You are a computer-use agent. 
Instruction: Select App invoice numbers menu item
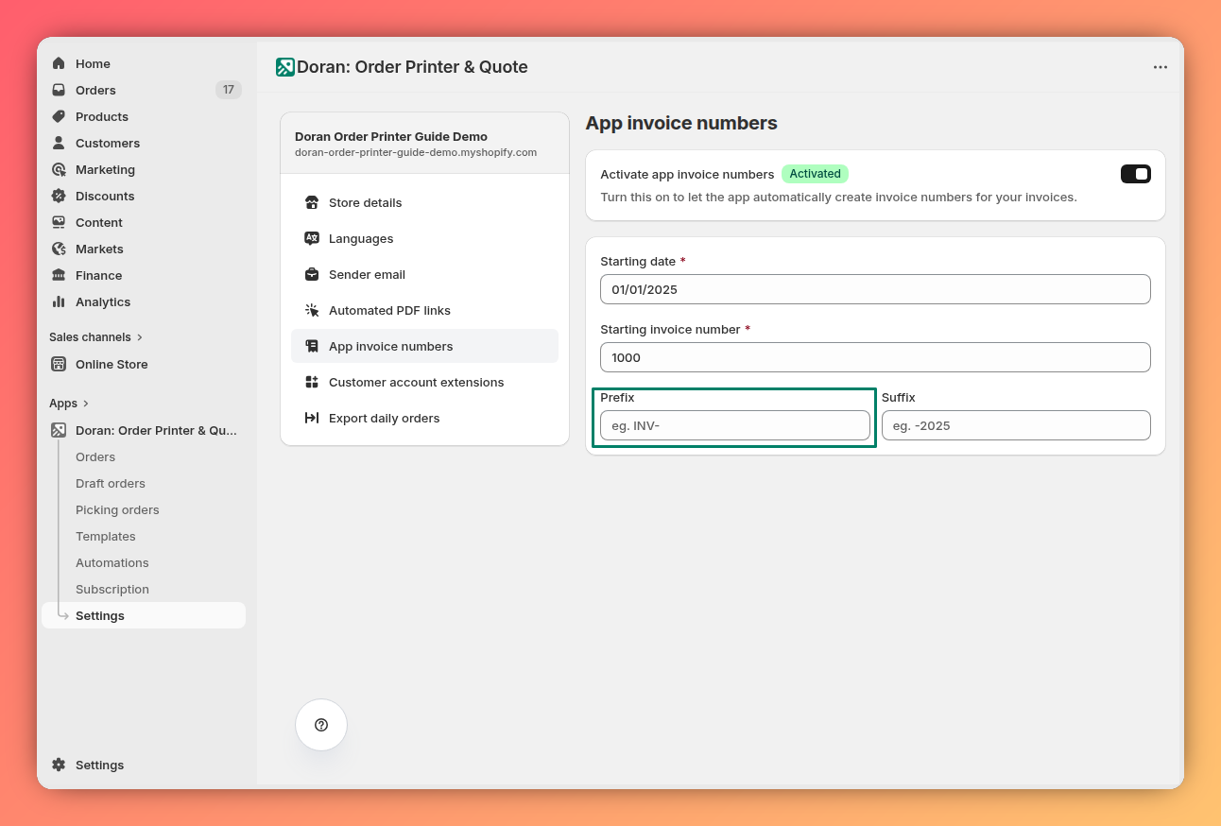click(x=424, y=346)
